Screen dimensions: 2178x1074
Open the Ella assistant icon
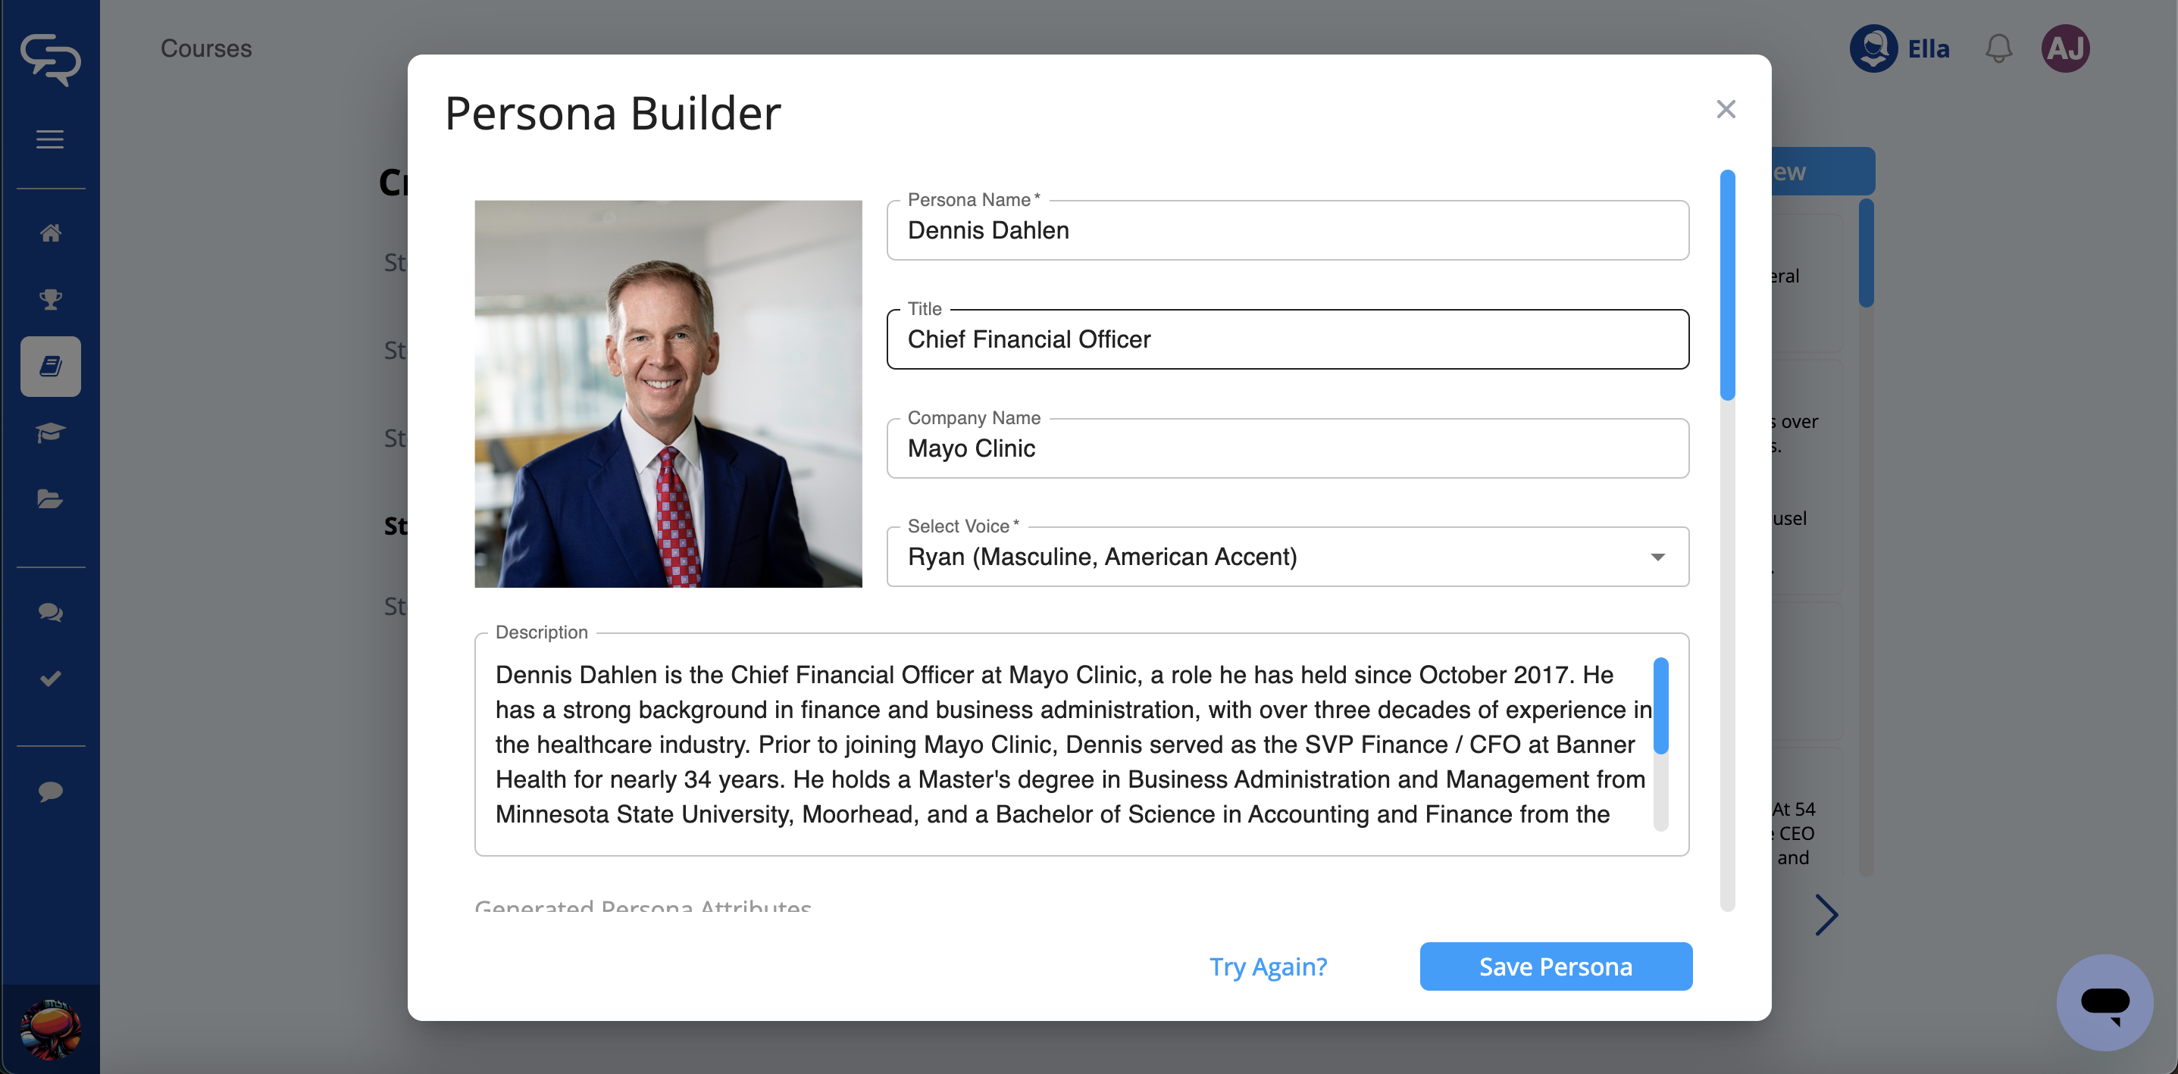coord(1873,49)
